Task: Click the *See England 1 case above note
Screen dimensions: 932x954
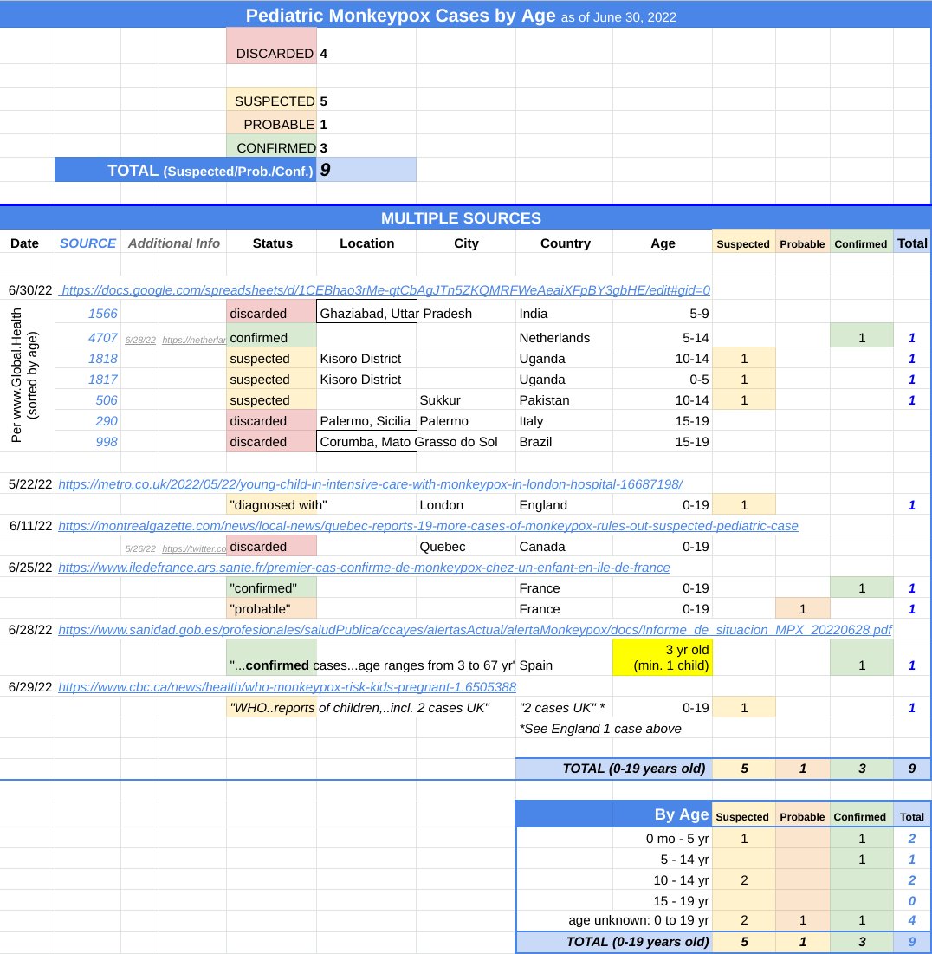Action: [600, 728]
